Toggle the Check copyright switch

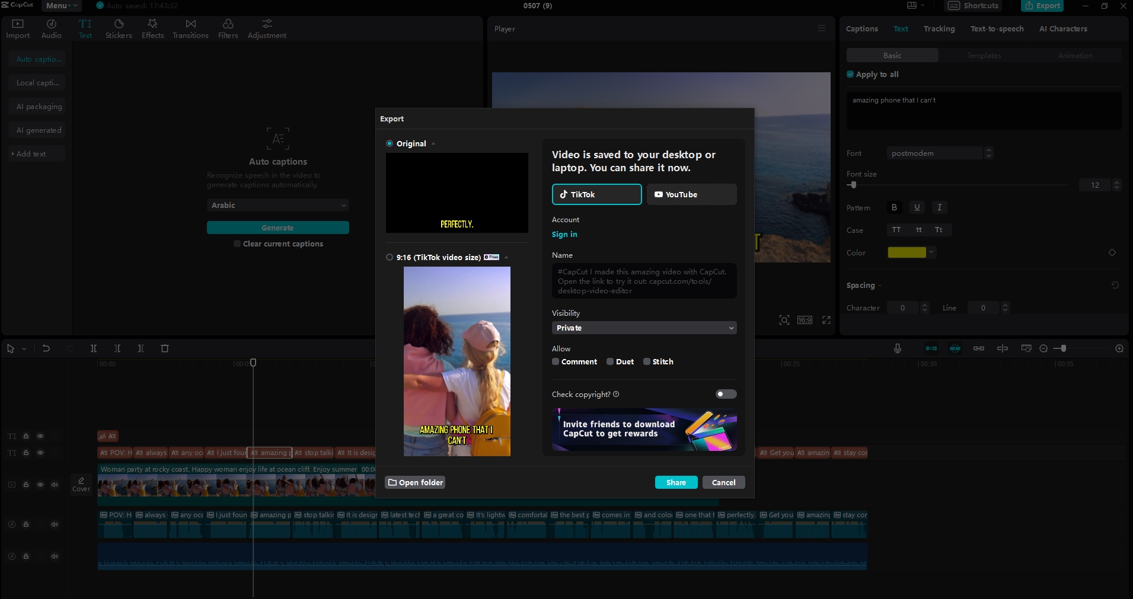726,394
